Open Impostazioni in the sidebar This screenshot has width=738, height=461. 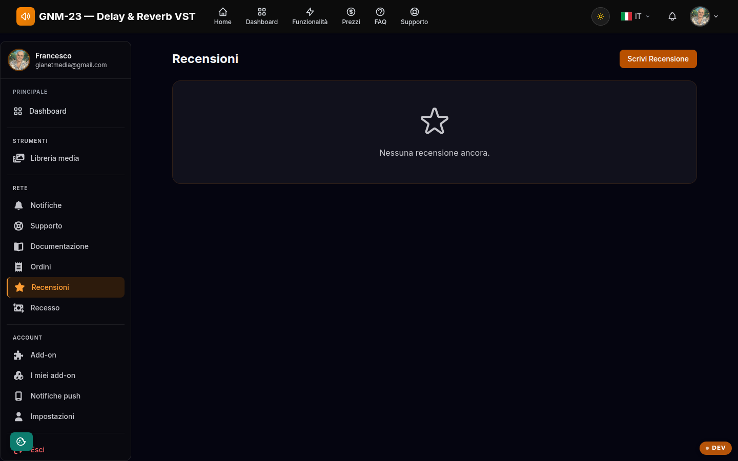pyautogui.click(x=66, y=416)
